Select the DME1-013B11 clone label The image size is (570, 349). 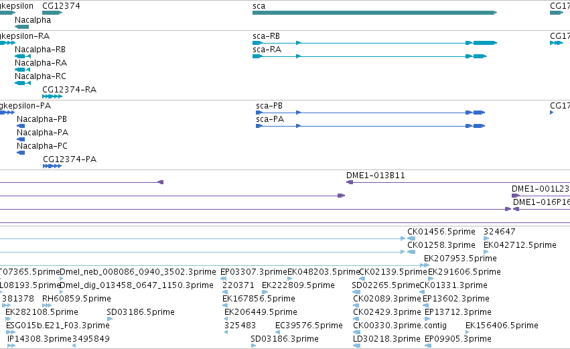tap(376, 176)
